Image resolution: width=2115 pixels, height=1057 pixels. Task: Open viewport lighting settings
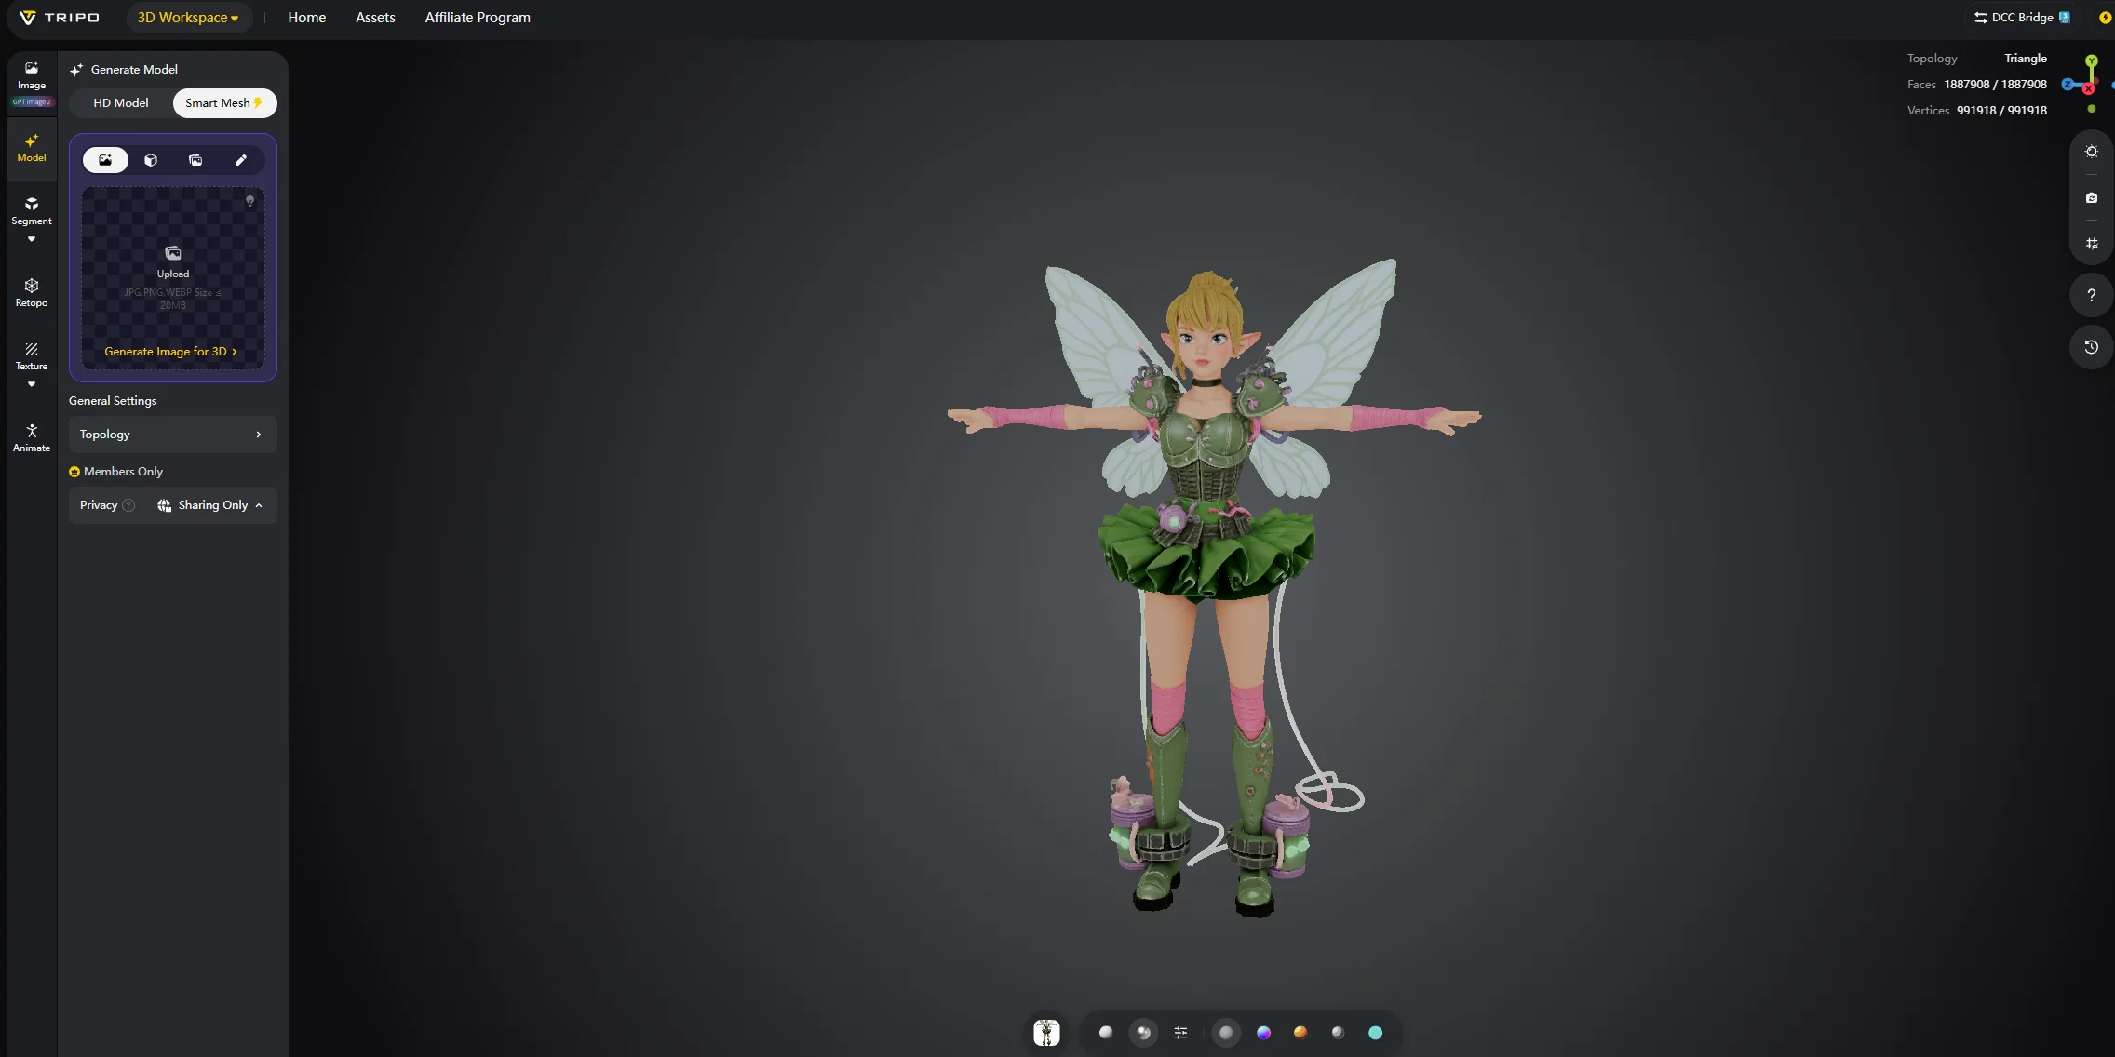2092,152
